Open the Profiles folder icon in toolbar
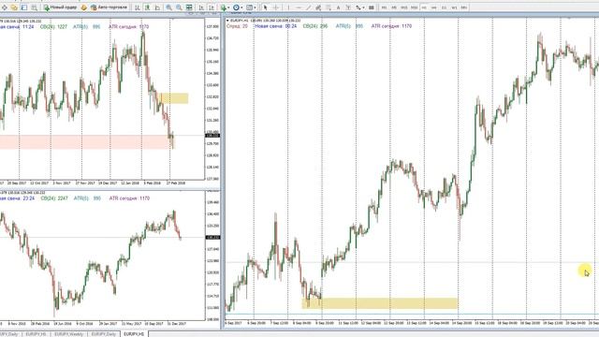 [x=14, y=7]
